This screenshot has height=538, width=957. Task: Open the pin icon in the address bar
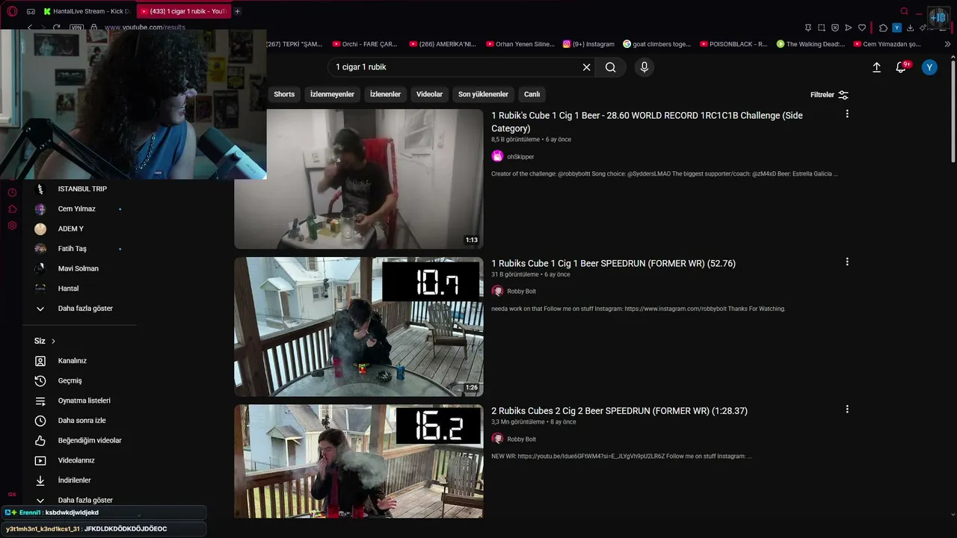pyautogui.click(x=808, y=28)
